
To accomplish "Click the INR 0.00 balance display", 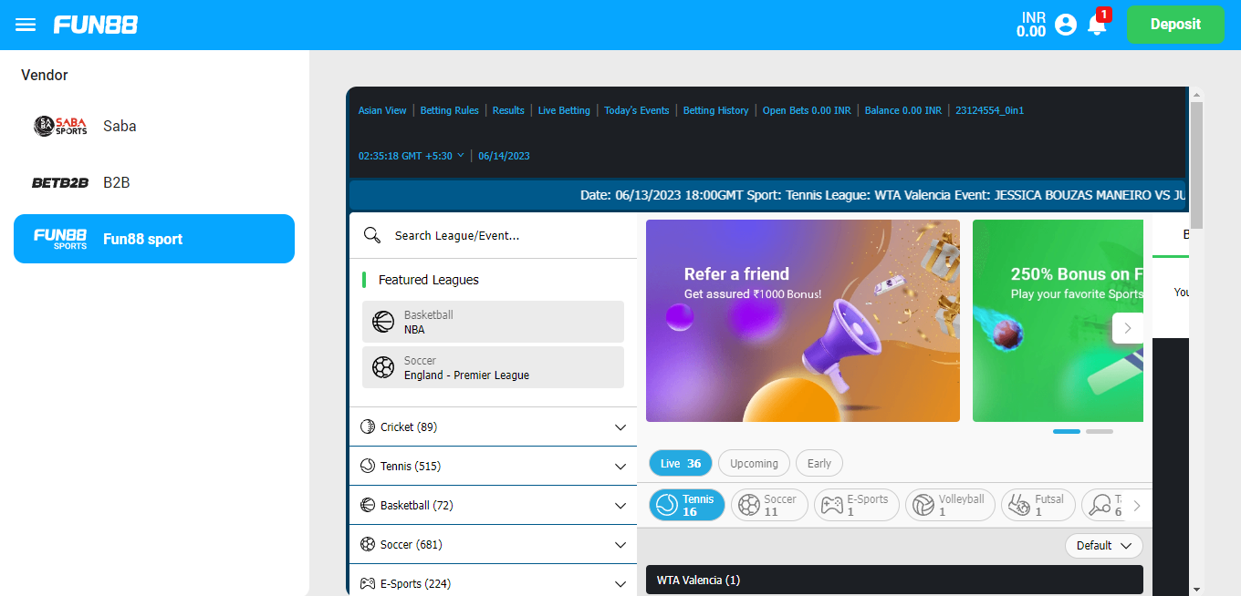I will click(x=1031, y=25).
